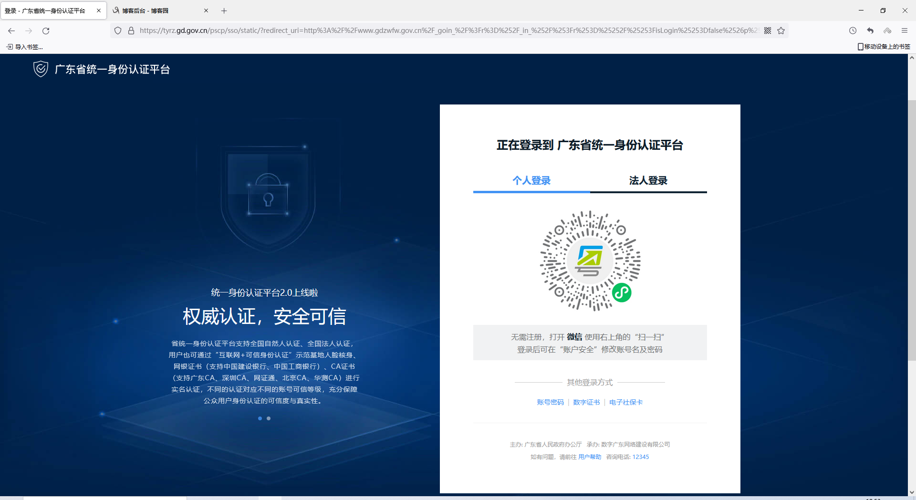This screenshot has width=916, height=500.
Task: Click the browser forward arrow
Action: [29, 31]
